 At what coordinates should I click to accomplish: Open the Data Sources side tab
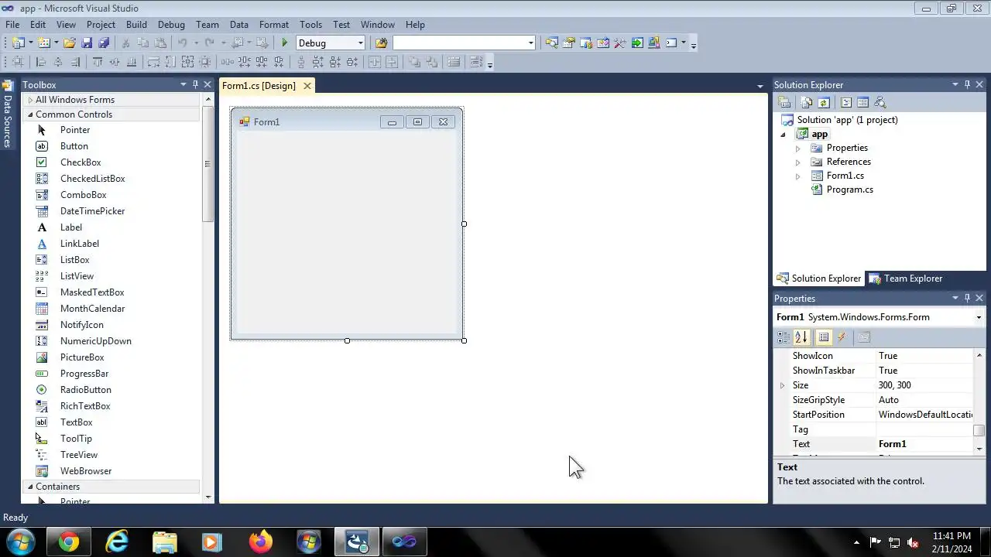(x=7, y=114)
